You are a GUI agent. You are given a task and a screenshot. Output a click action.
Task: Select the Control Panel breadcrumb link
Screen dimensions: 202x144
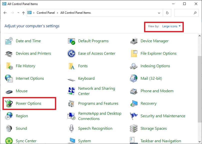tap(46, 12)
